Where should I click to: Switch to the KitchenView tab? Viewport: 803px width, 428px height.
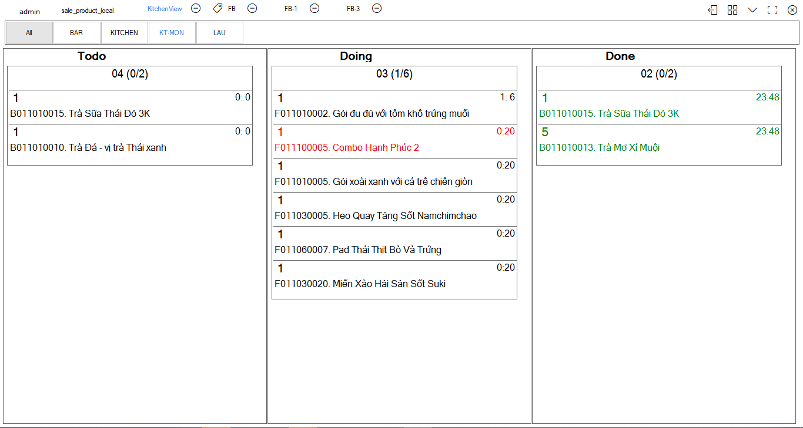click(x=165, y=9)
